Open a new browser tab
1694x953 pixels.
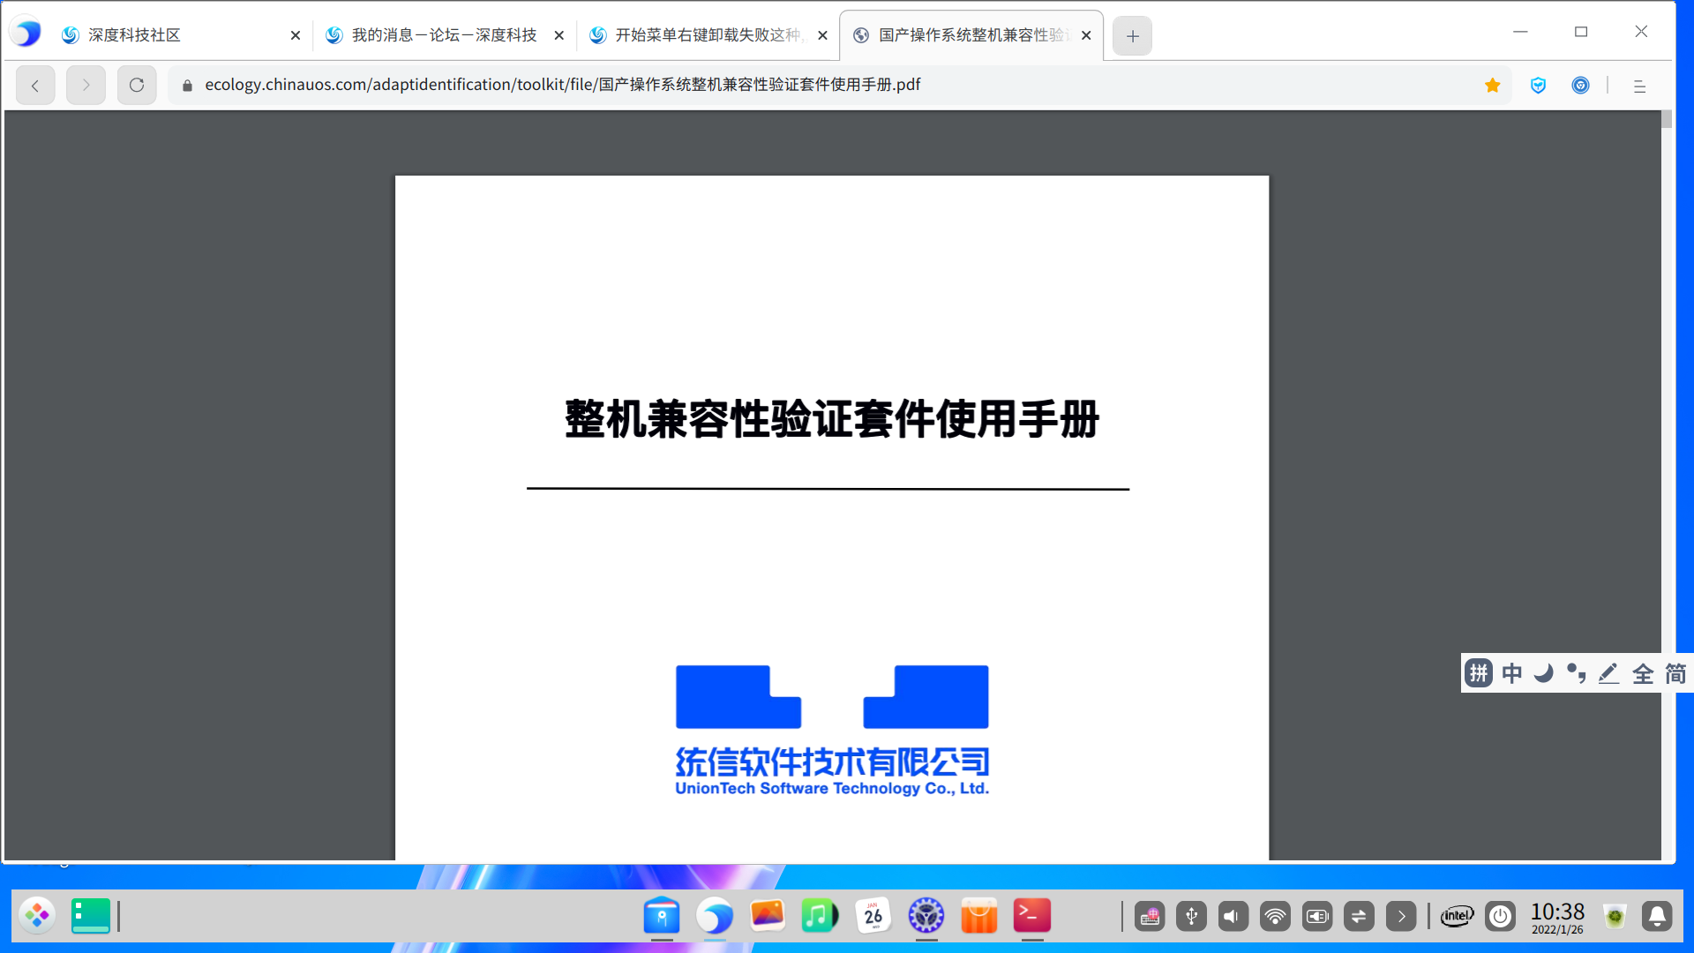[1132, 36]
